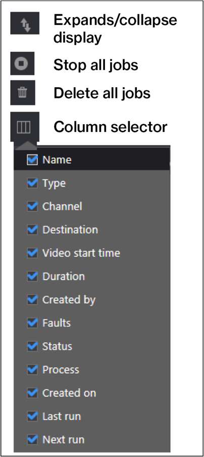Viewport: 204px width, 457px height.
Task: Toggle the Channel column checkbox
Action: tap(32, 206)
